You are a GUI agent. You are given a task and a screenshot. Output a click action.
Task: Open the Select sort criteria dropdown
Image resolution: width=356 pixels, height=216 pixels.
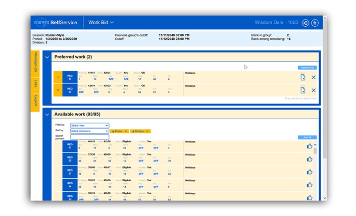[x=89, y=131]
